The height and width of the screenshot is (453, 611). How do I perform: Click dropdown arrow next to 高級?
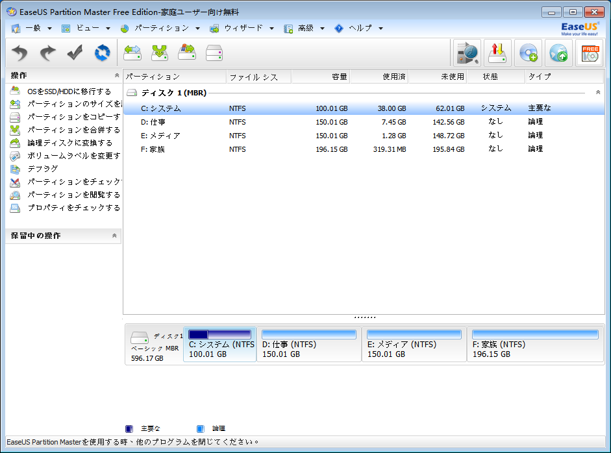tap(322, 29)
